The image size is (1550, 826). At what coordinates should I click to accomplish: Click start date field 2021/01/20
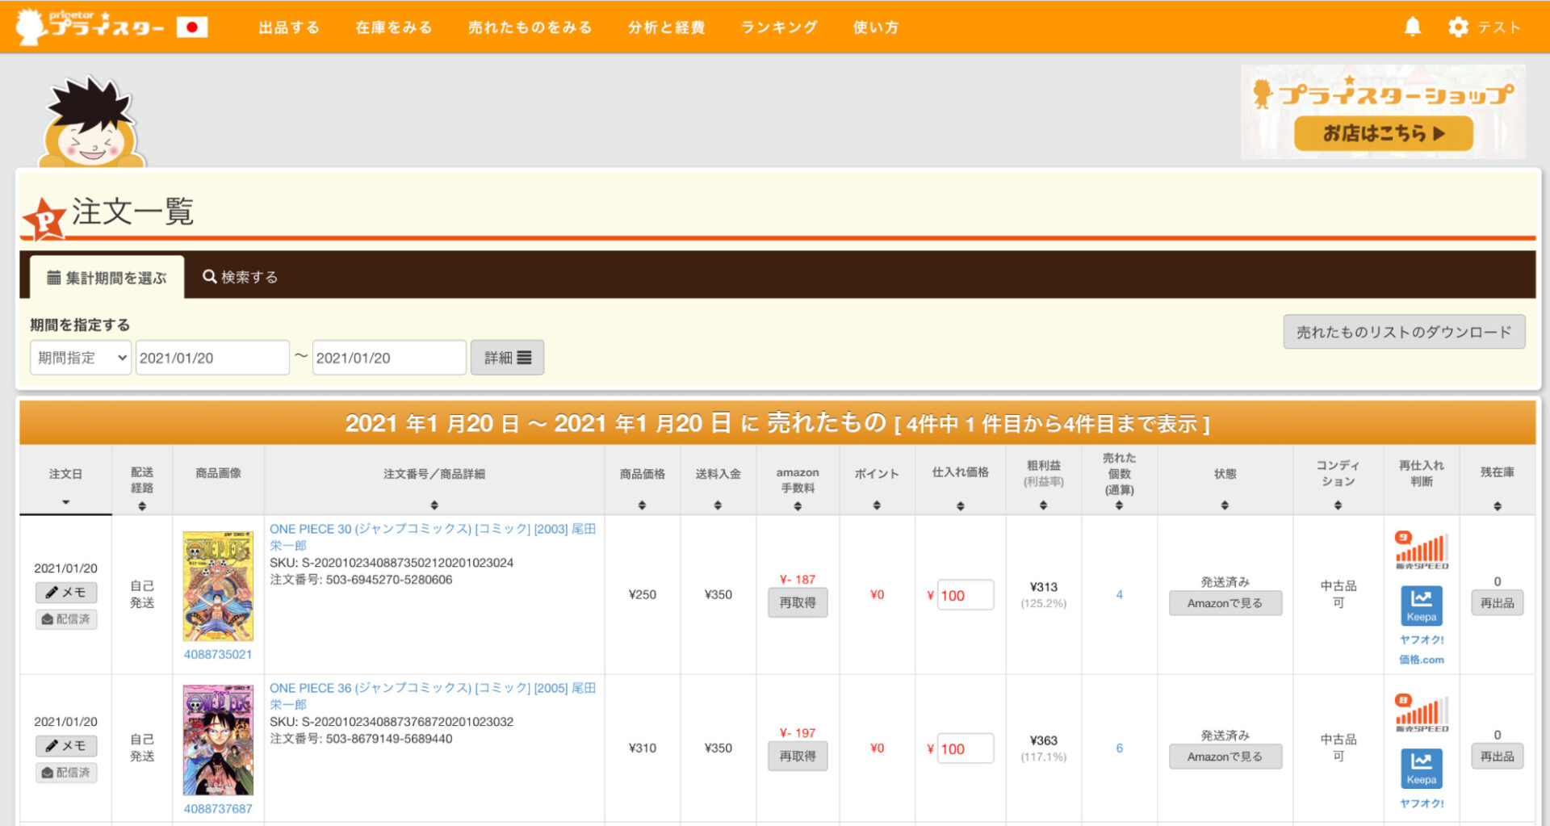tap(212, 358)
